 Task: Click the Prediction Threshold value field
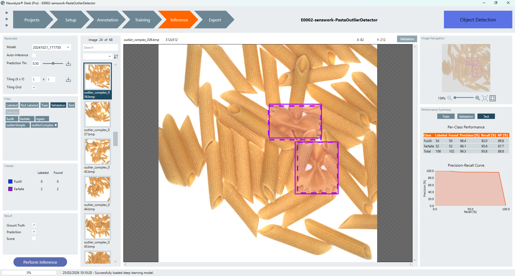(36, 63)
